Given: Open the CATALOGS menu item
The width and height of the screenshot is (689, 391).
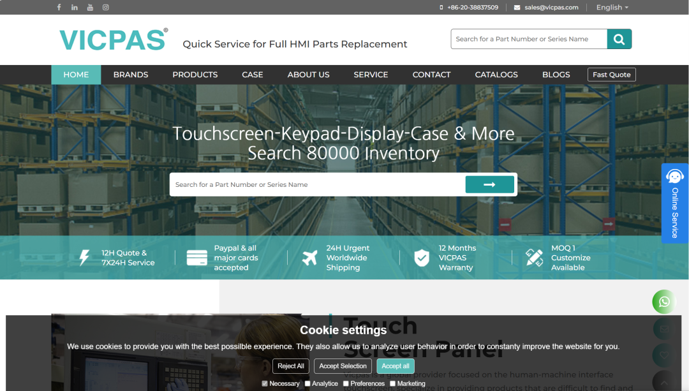Looking at the screenshot, I should coord(496,75).
